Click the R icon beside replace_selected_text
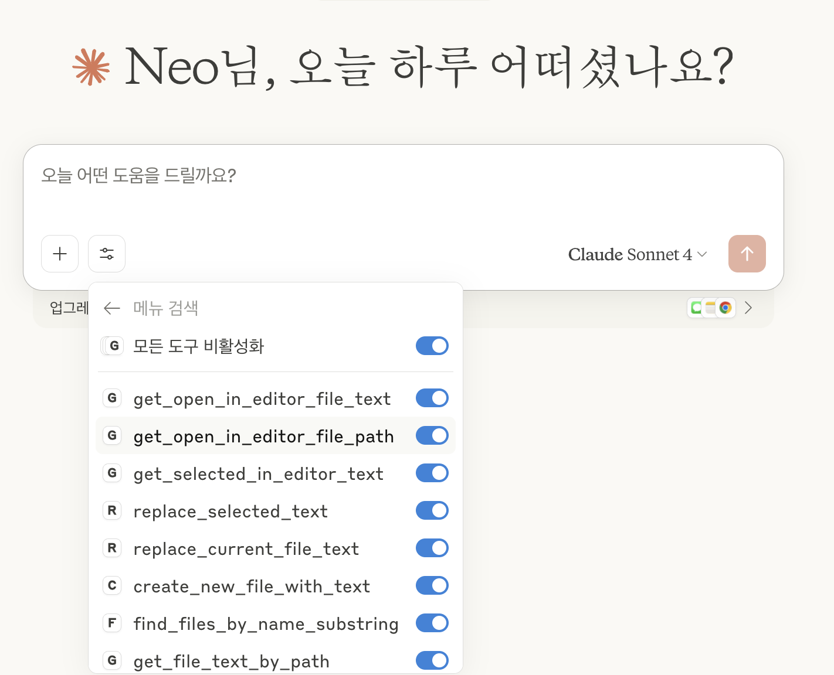Screen dimensions: 834x675 (x=112, y=511)
